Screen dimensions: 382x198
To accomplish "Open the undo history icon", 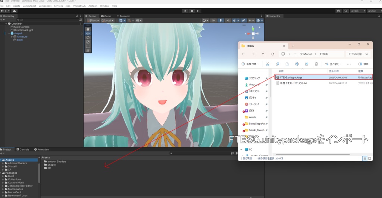I will tap(338, 11).
